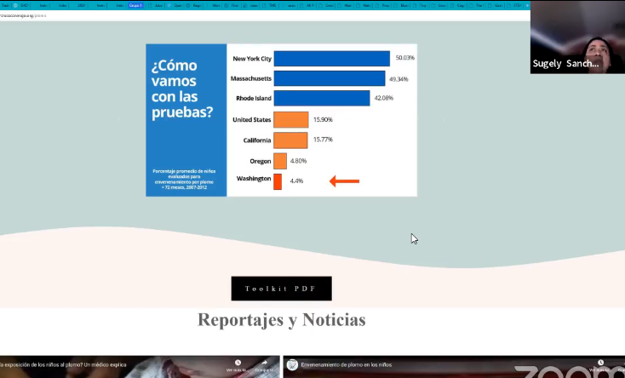
Task: Click the '¿Cómo vamos con las pruebas?' panel
Action: point(186,119)
